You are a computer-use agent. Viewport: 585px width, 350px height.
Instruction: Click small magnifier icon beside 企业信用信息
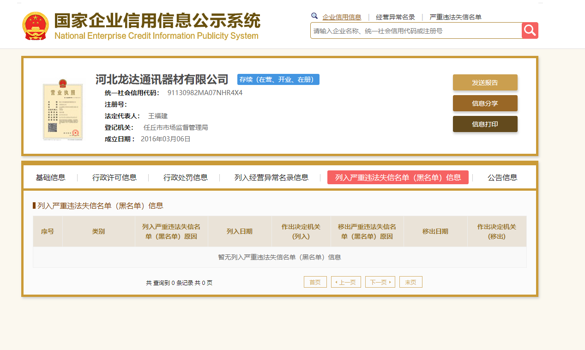click(314, 16)
